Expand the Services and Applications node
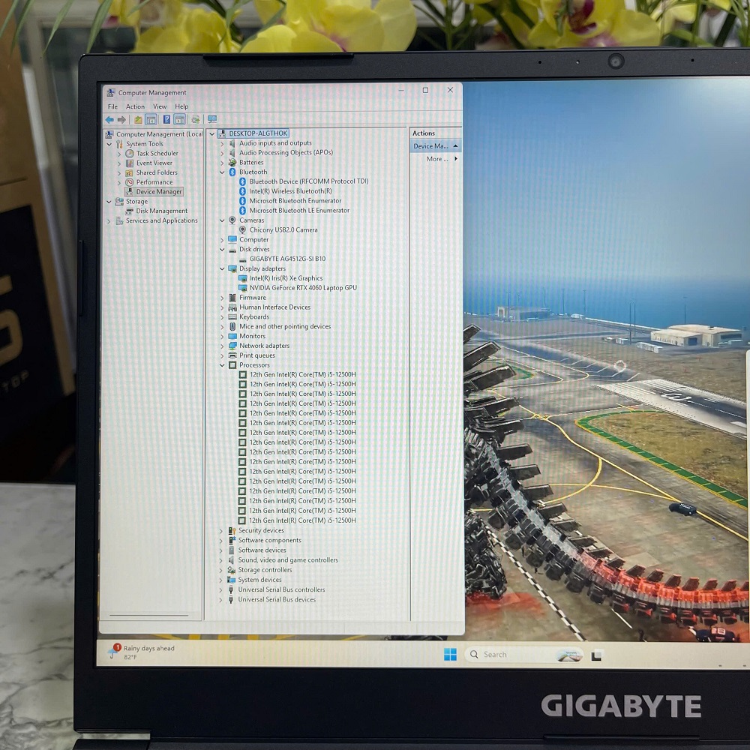Screen dimensions: 750x750 109,221
